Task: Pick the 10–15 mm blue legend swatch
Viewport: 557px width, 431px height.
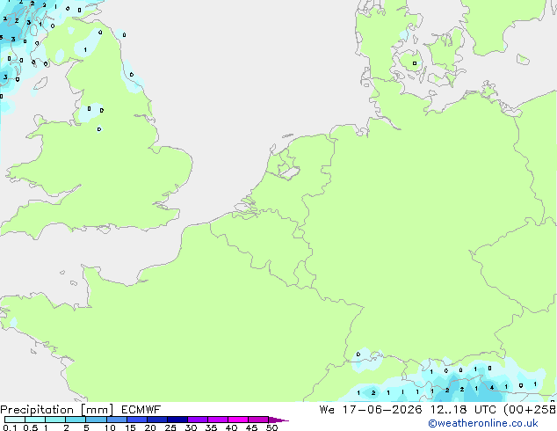Action: [117, 420]
